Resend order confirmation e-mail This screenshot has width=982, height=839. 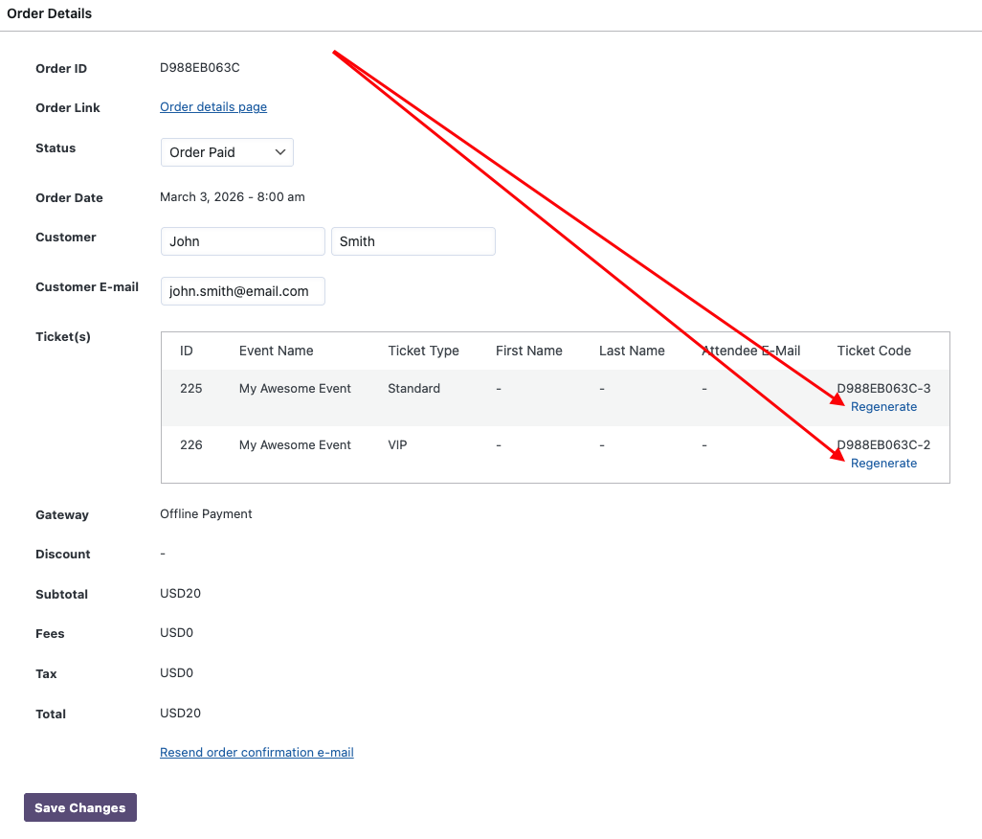pos(257,753)
